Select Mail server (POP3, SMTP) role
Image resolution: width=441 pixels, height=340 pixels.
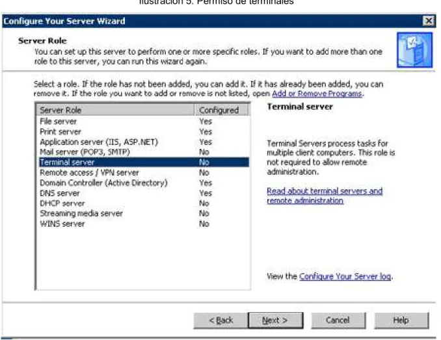pos(144,152)
